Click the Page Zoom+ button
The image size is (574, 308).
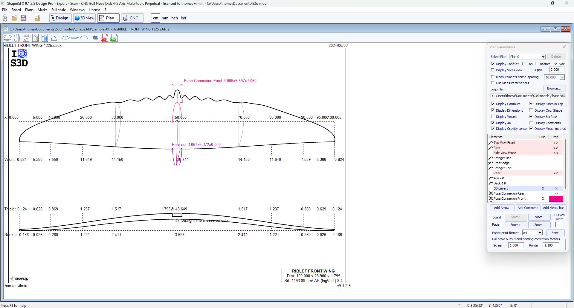[516, 225]
